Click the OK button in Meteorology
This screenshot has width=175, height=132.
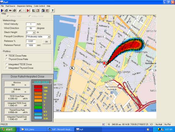click(47, 42)
